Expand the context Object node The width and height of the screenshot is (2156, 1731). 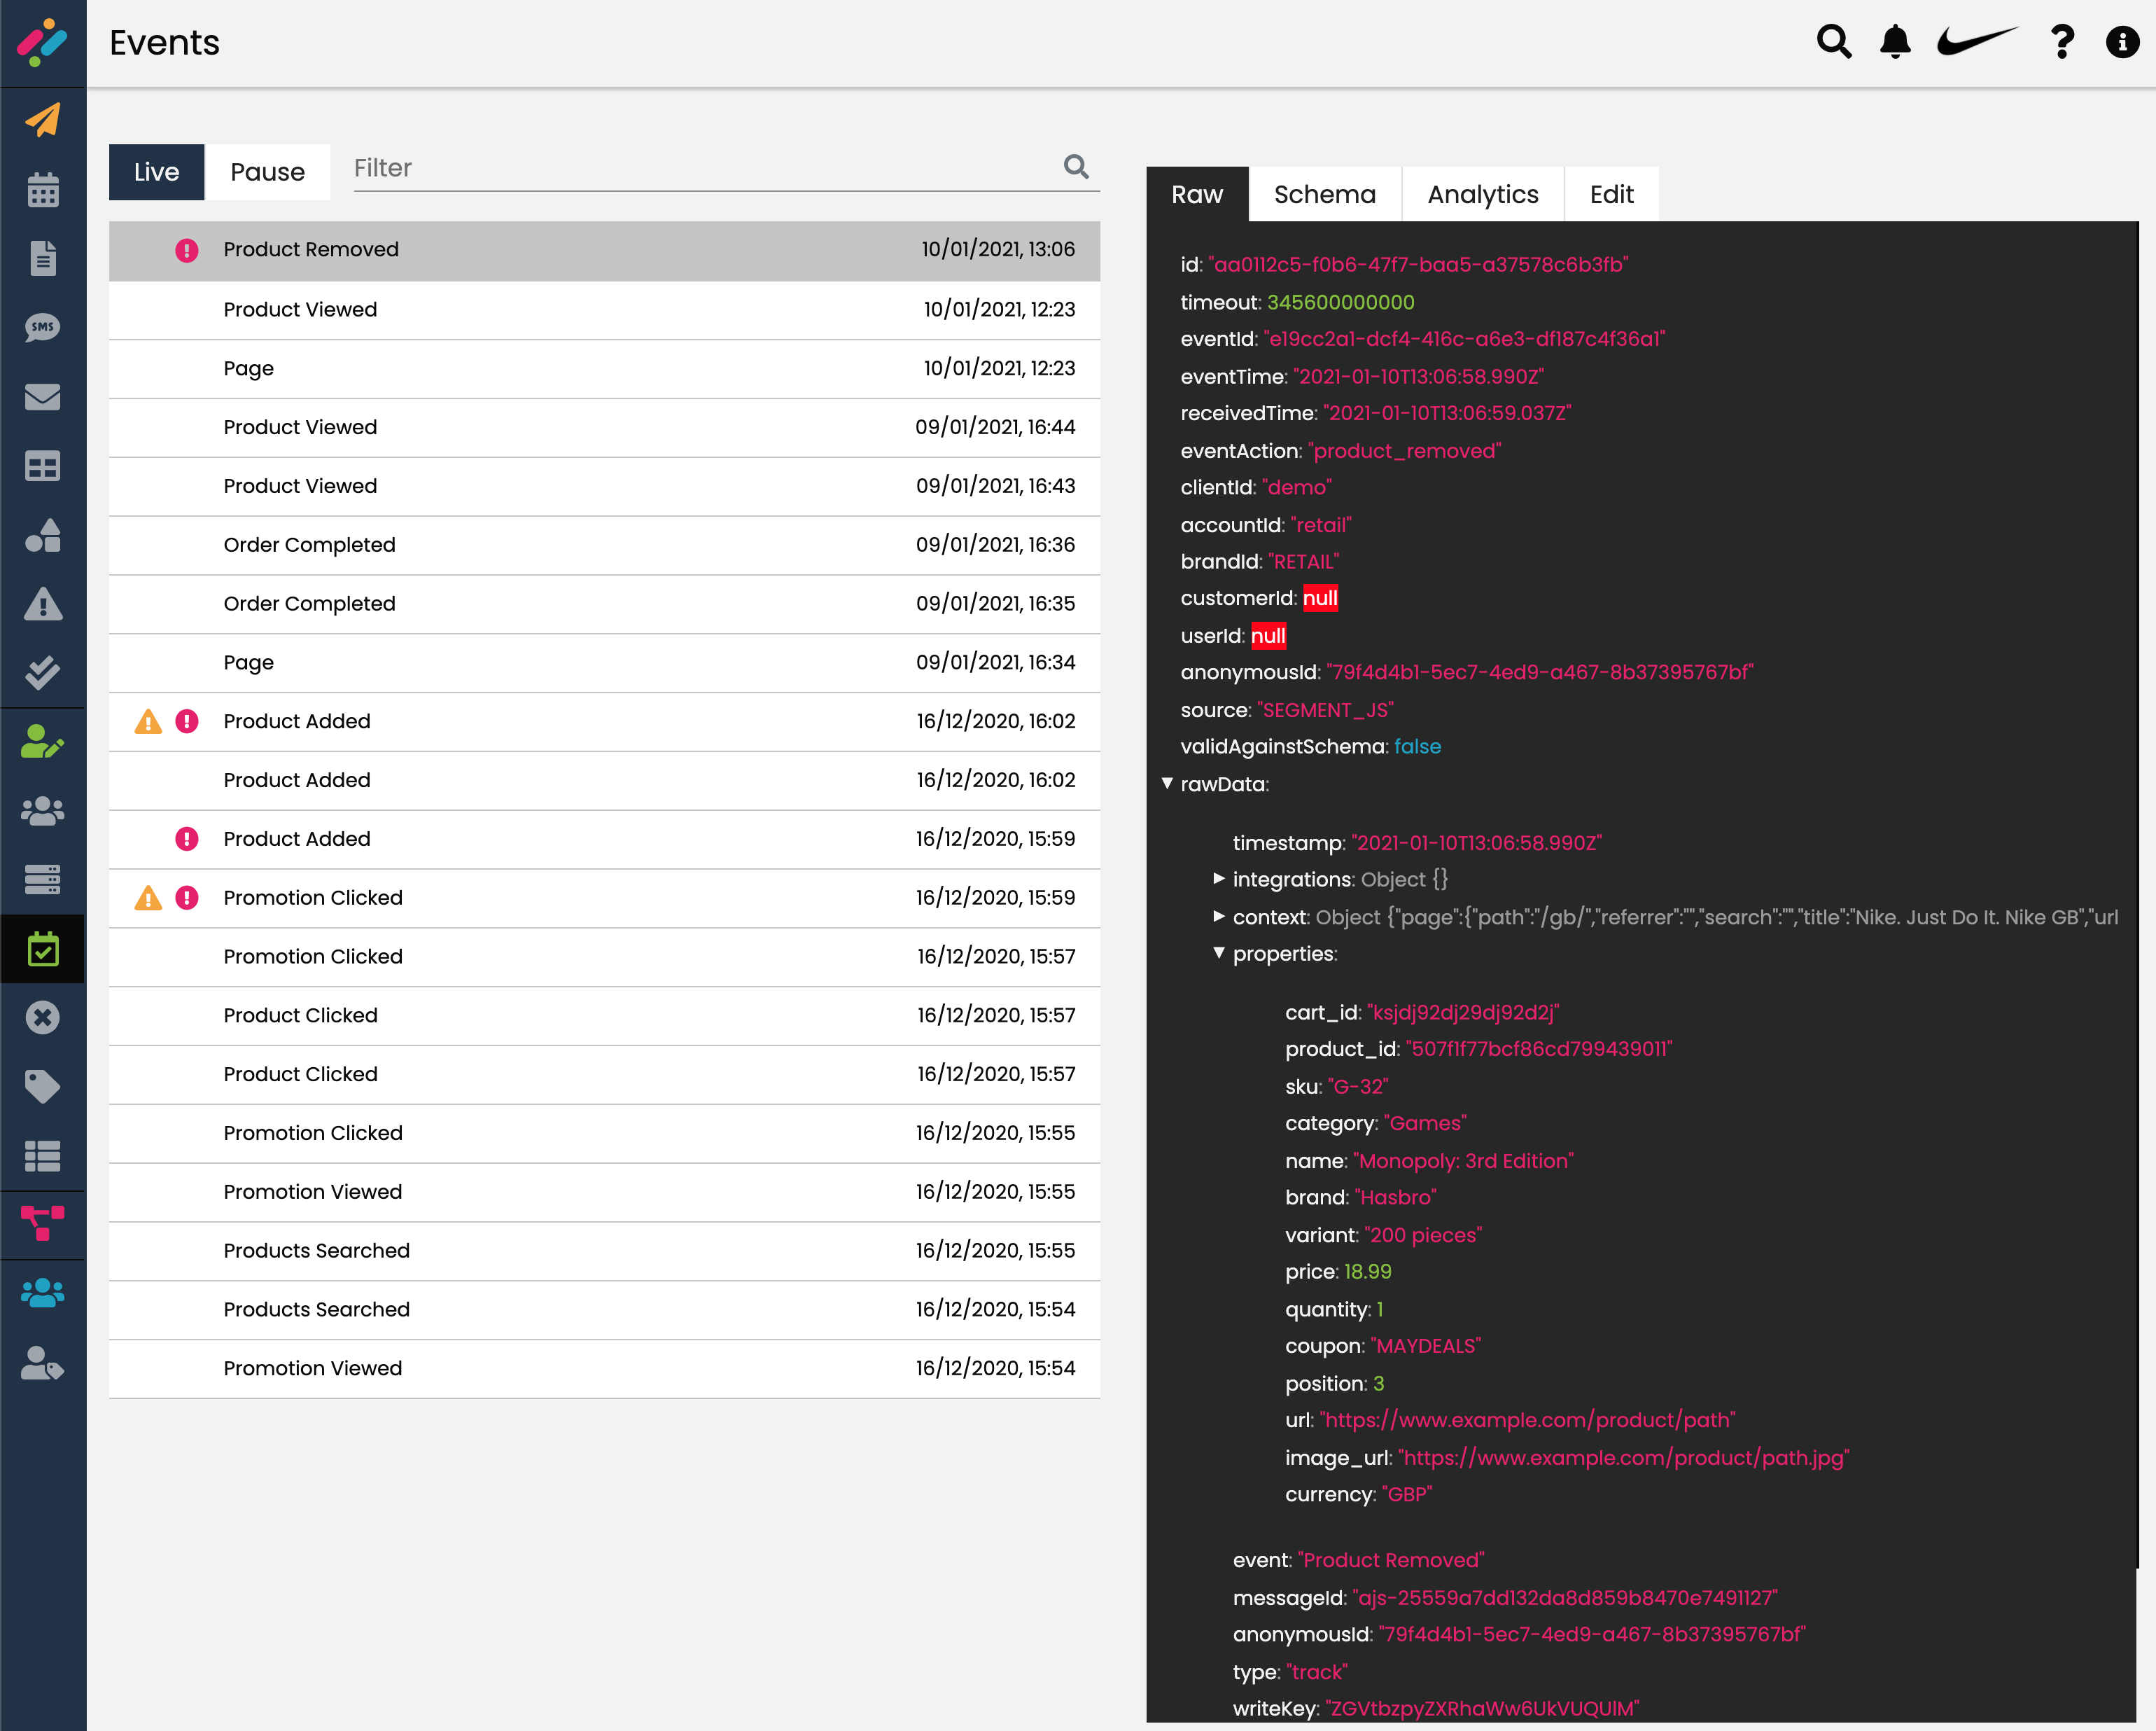[1219, 917]
